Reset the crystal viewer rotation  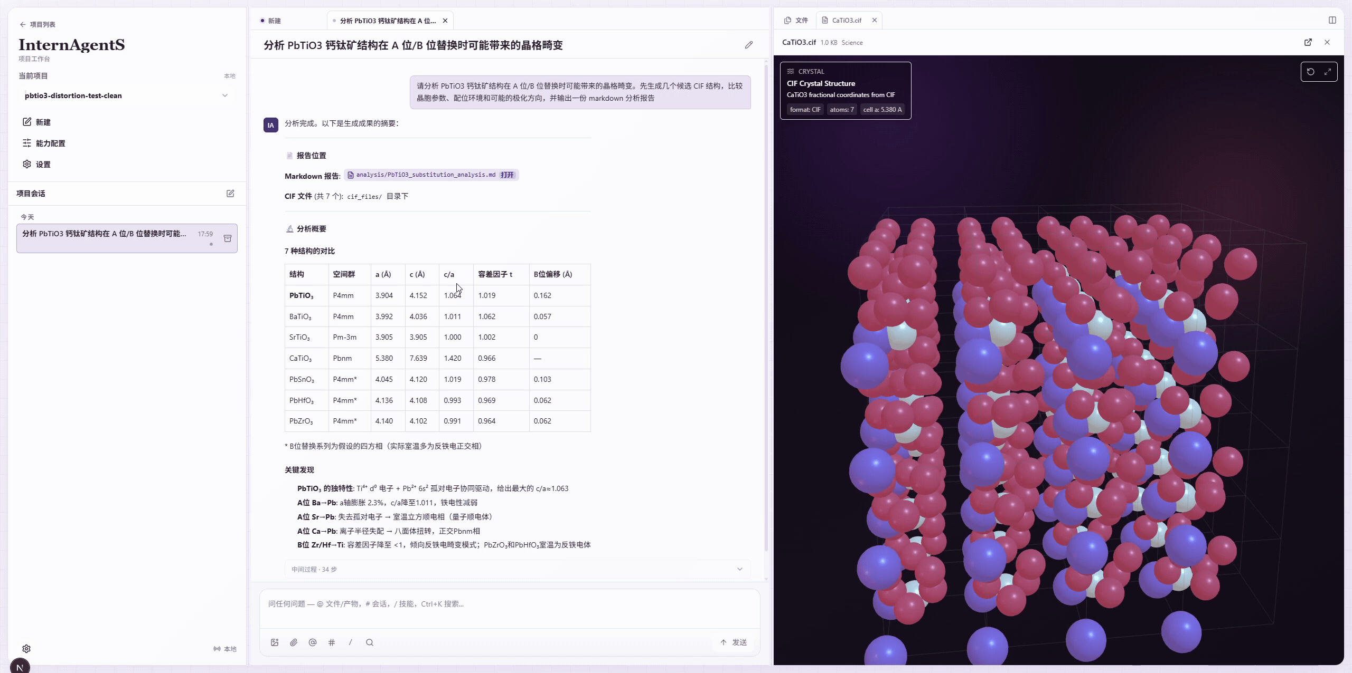pyautogui.click(x=1311, y=72)
